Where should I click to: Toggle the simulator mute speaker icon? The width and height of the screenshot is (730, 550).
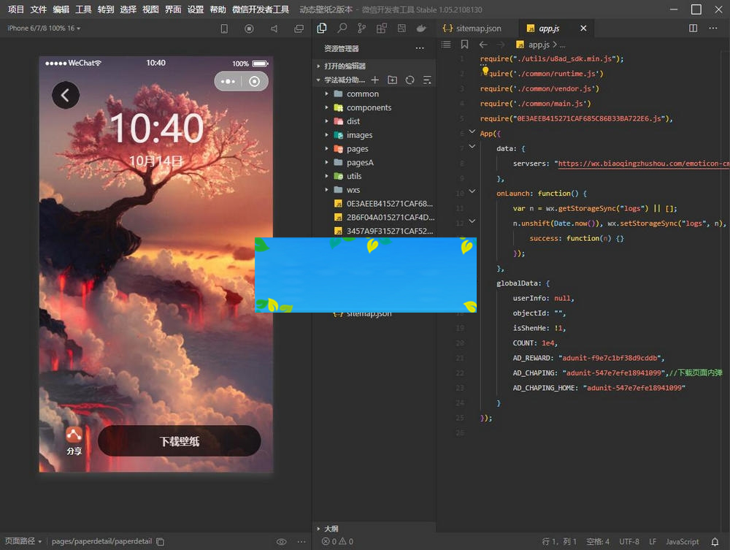click(x=274, y=28)
